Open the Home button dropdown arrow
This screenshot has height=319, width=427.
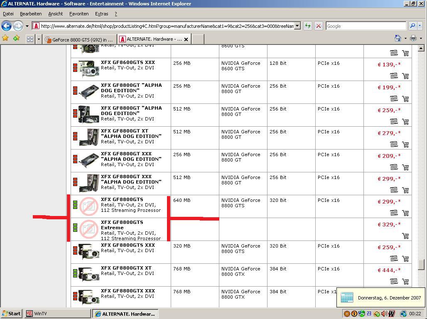pyautogui.click(x=405, y=38)
